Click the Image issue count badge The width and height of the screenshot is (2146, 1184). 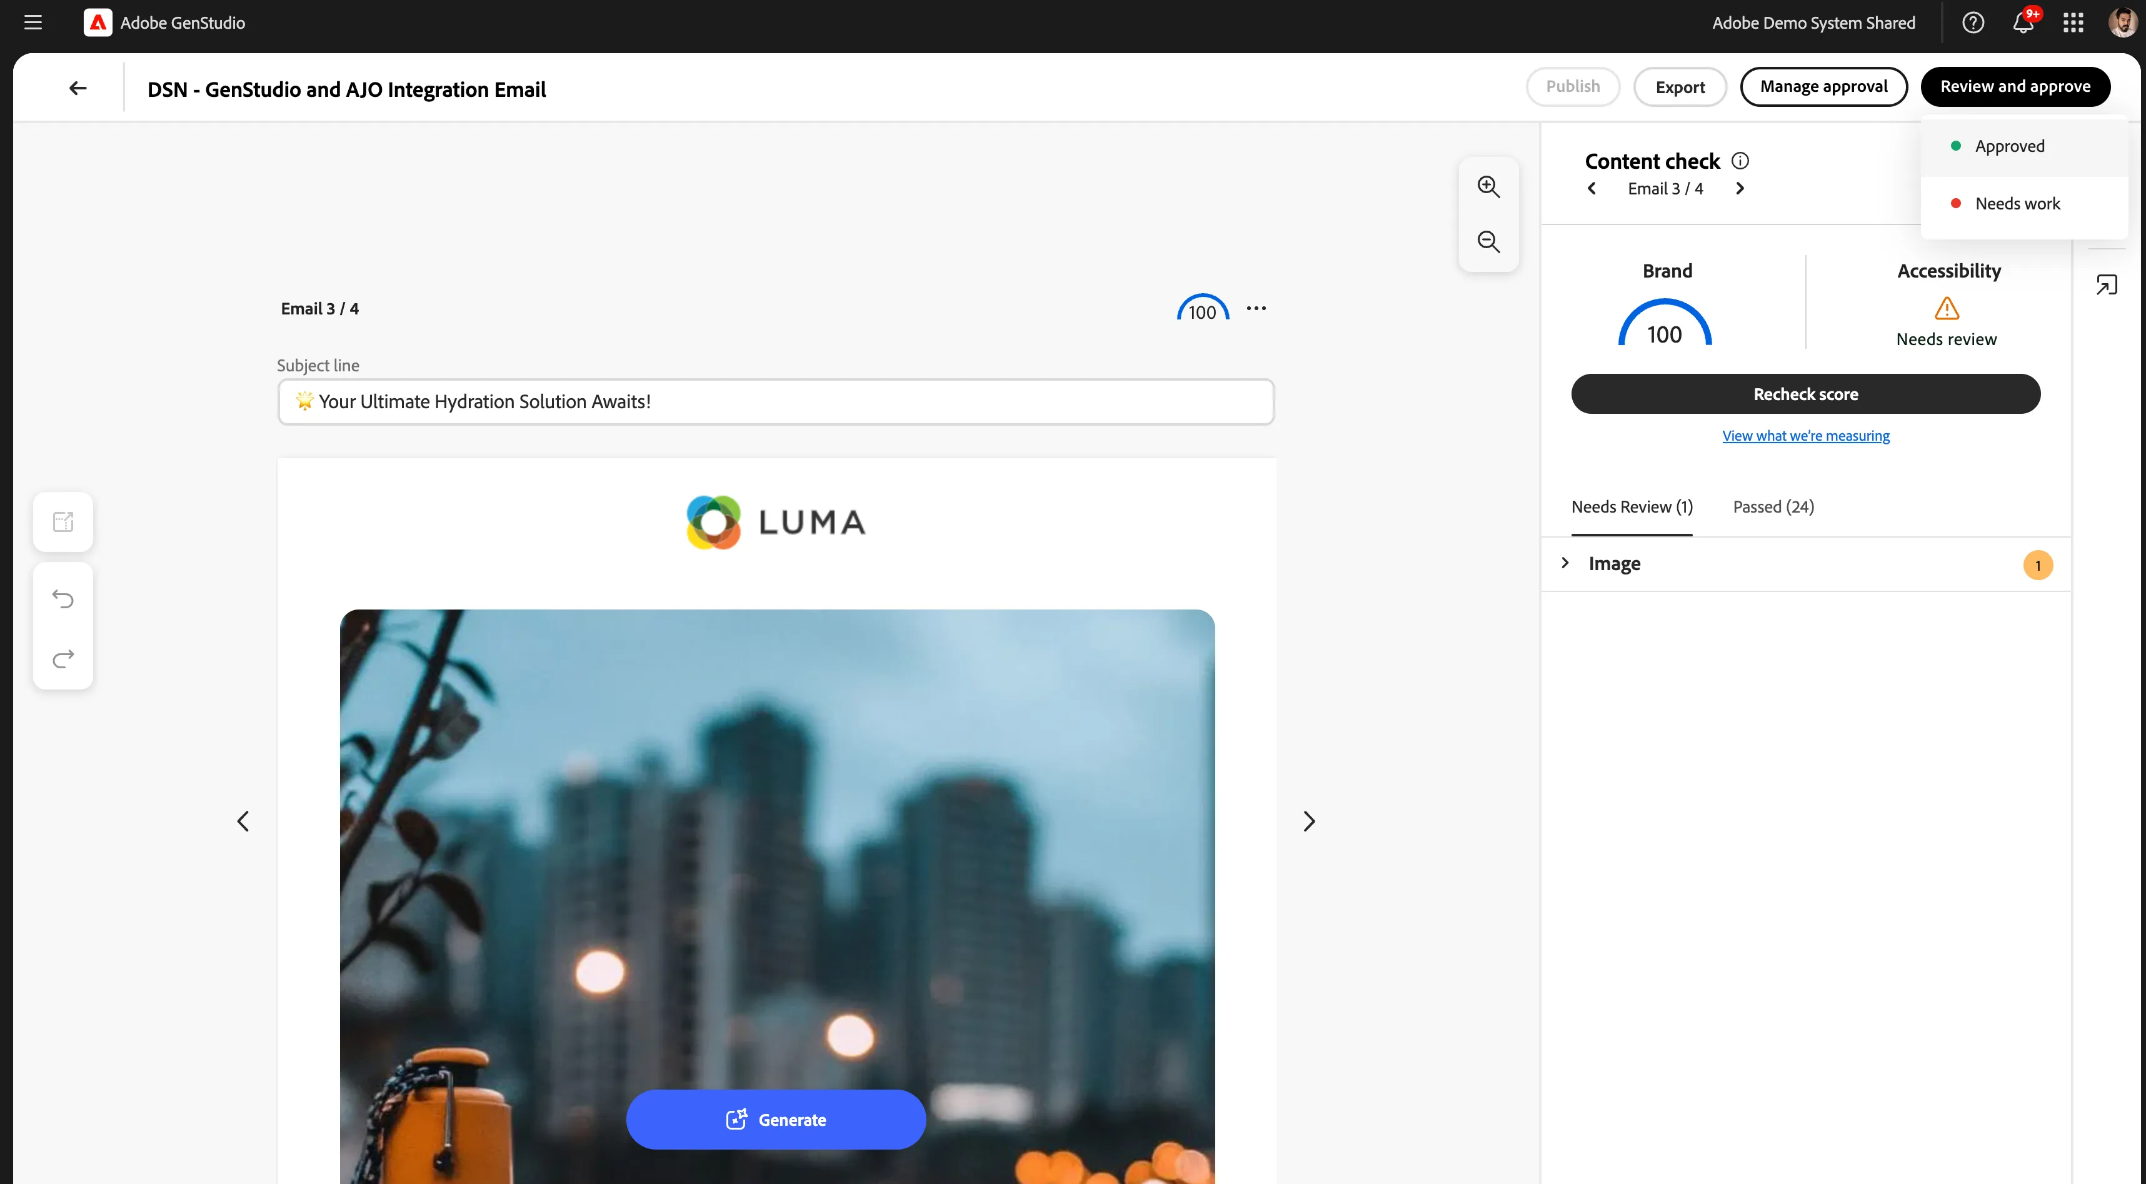pyautogui.click(x=2038, y=566)
